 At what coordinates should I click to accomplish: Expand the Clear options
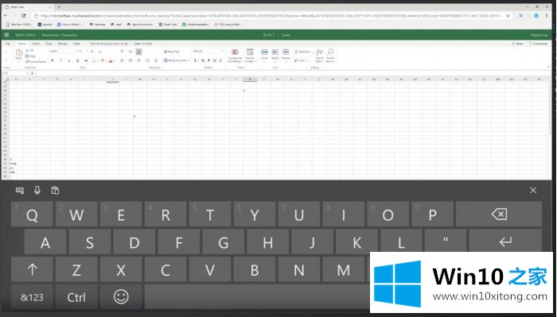coord(306,60)
